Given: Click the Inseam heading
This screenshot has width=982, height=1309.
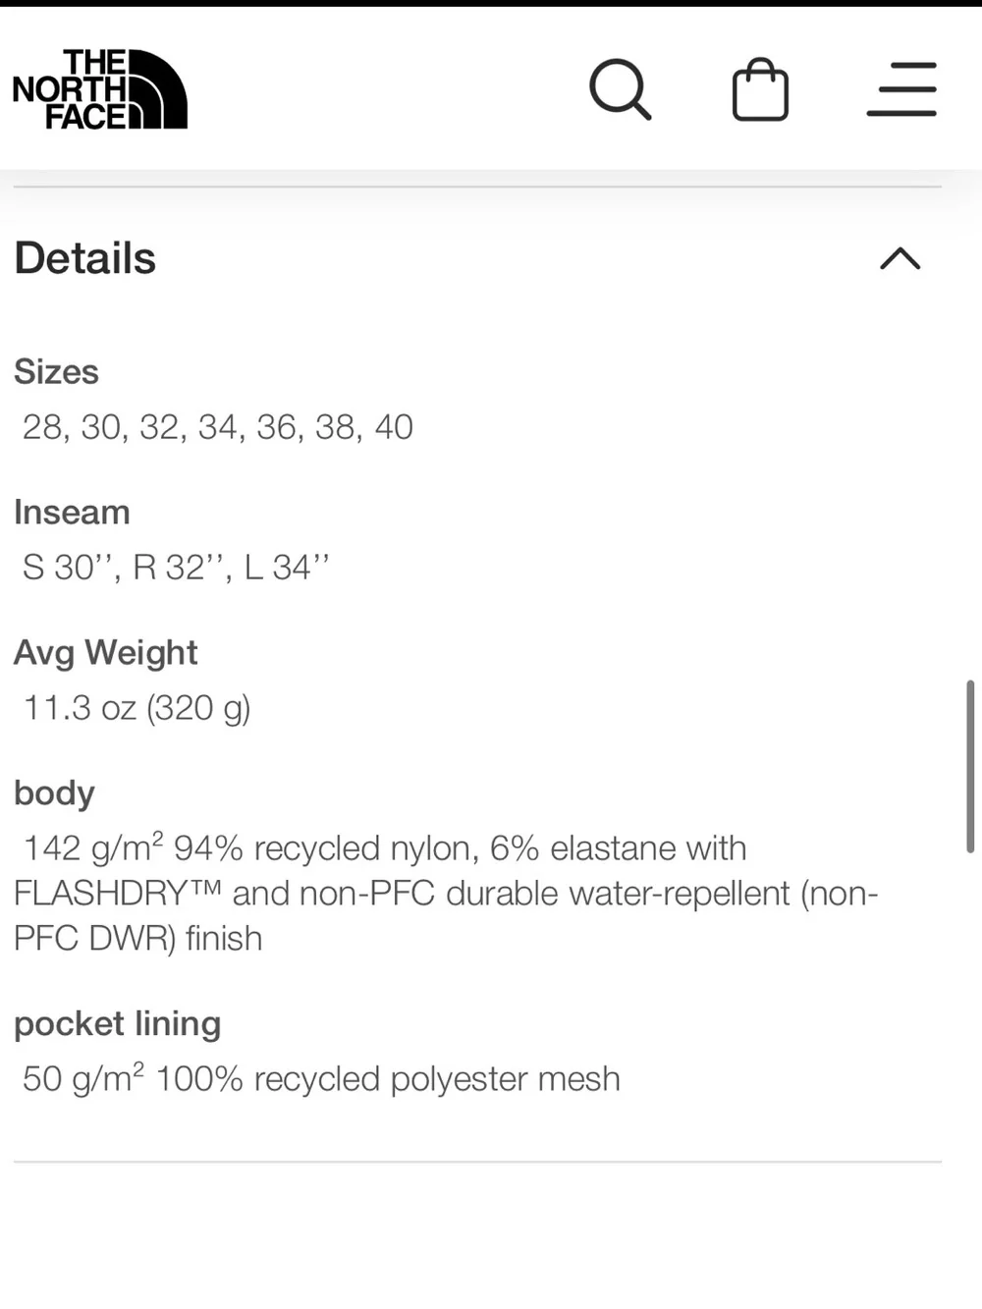Looking at the screenshot, I should pos(72,513).
